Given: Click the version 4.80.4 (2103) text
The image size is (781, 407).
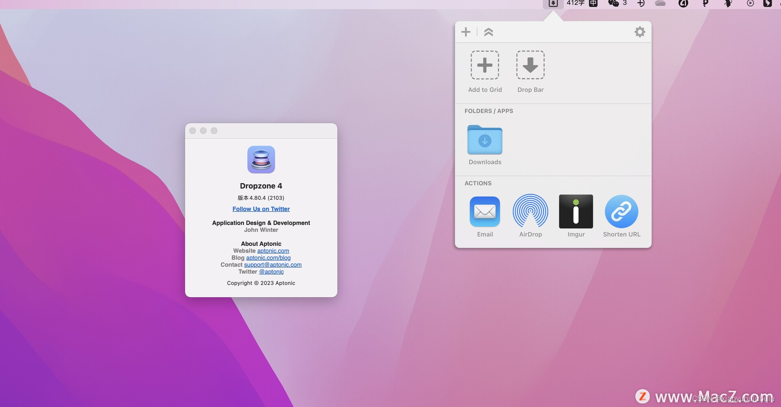Looking at the screenshot, I should click(x=261, y=198).
